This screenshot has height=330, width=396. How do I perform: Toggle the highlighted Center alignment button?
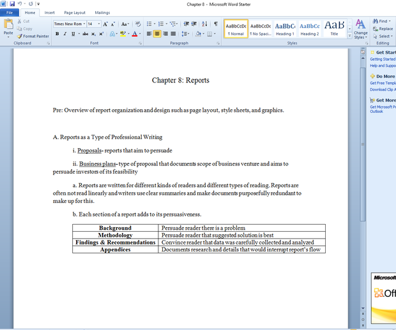157,34
